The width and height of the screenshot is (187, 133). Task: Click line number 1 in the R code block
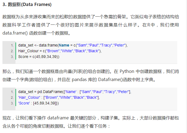click(12, 45)
